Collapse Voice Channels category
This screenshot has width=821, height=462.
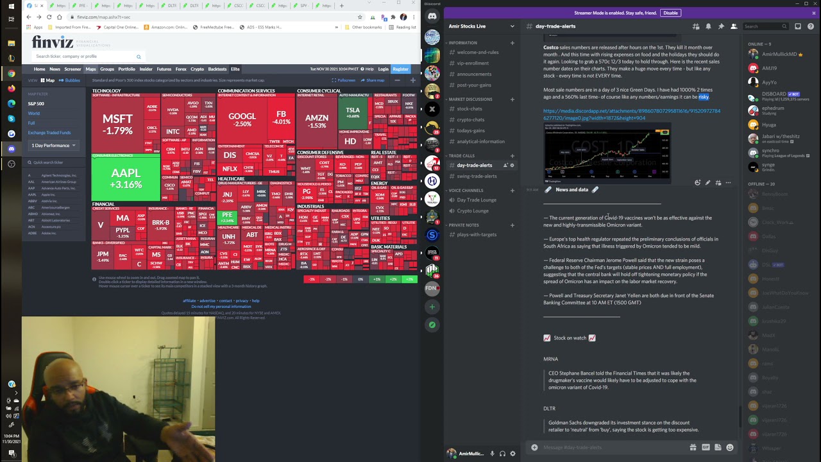(466, 191)
